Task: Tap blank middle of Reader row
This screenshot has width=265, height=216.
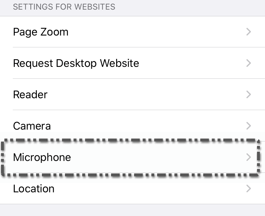Action: 144,95
